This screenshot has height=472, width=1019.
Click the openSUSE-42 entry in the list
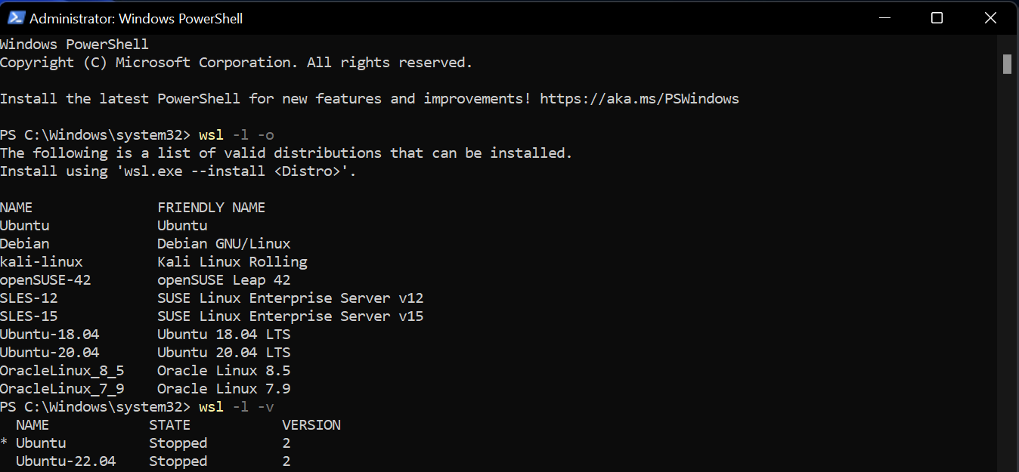pos(45,280)
